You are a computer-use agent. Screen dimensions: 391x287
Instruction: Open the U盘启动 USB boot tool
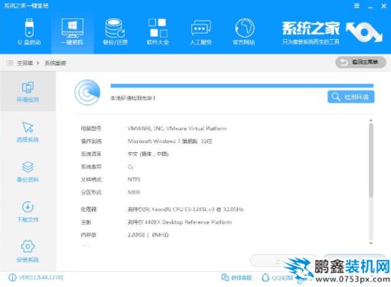pos(29,32)
